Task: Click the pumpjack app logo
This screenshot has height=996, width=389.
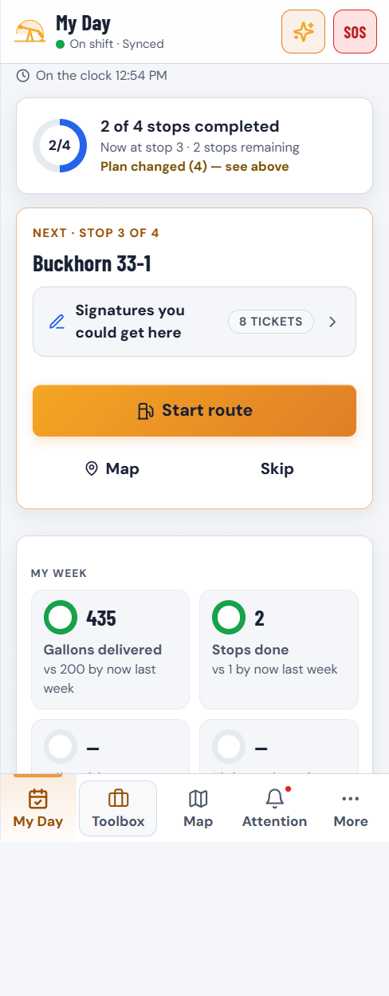Action: point(30,32)
